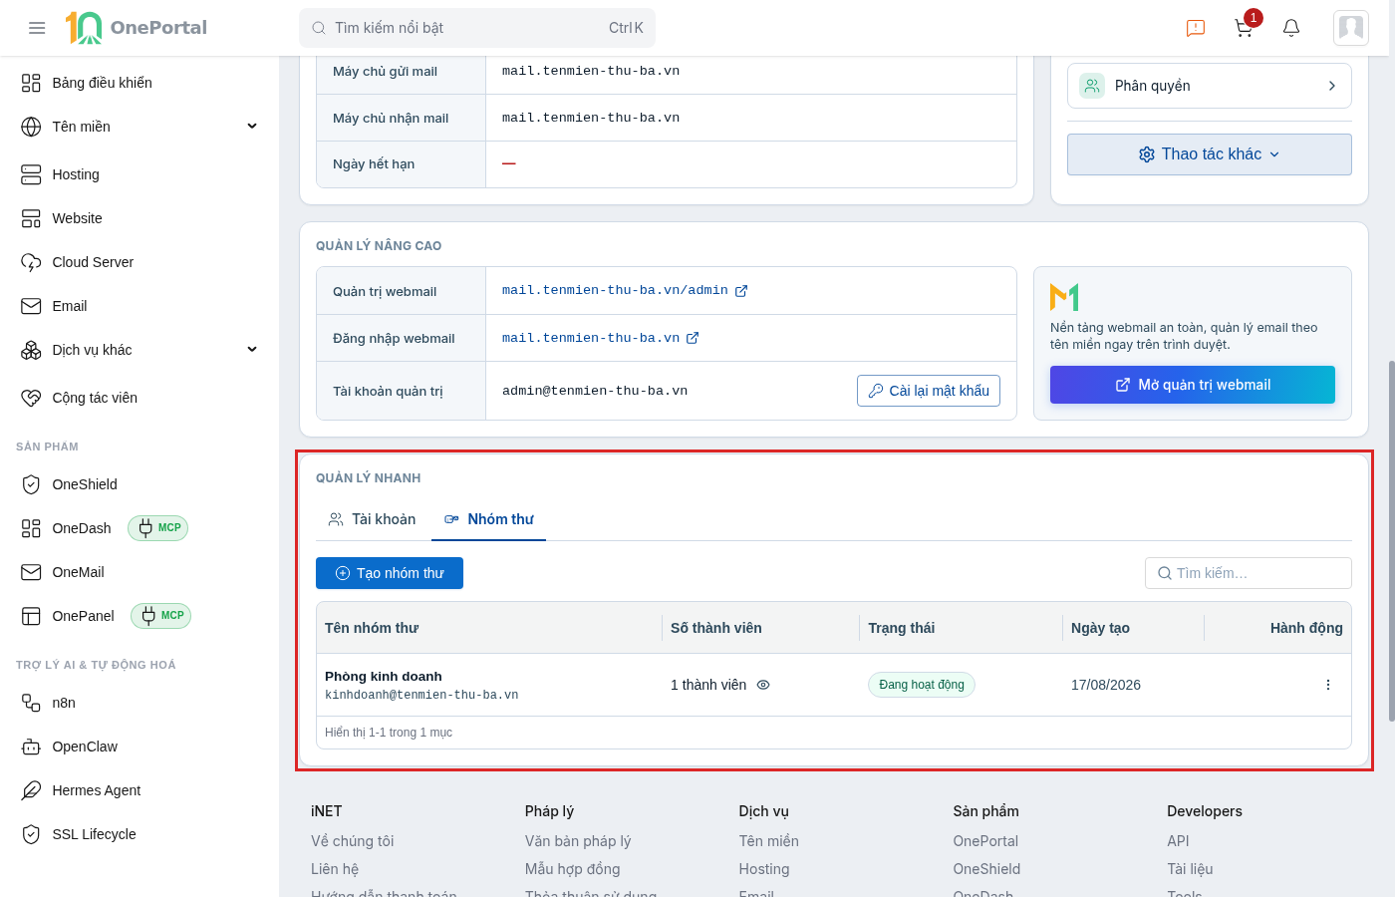Open the Đăng nhập webmail link mail.tenmien-thu-ba.vn
Viewport: 1395px width, 897px height.
click(601, 339)
